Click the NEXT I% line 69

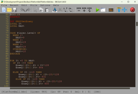pos(15,15)
